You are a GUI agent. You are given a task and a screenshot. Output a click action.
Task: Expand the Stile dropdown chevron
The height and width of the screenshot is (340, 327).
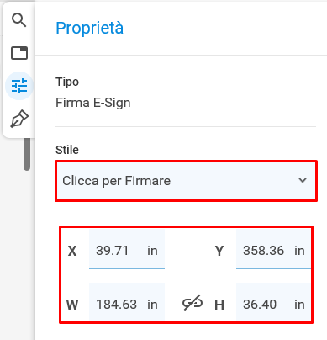[303, 180]
